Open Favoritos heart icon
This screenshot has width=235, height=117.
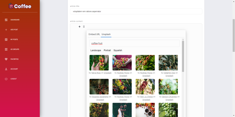6,59
